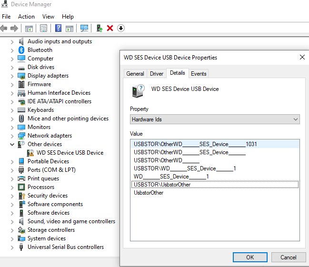
Task: Click the OK button
Action: [250, 257]
